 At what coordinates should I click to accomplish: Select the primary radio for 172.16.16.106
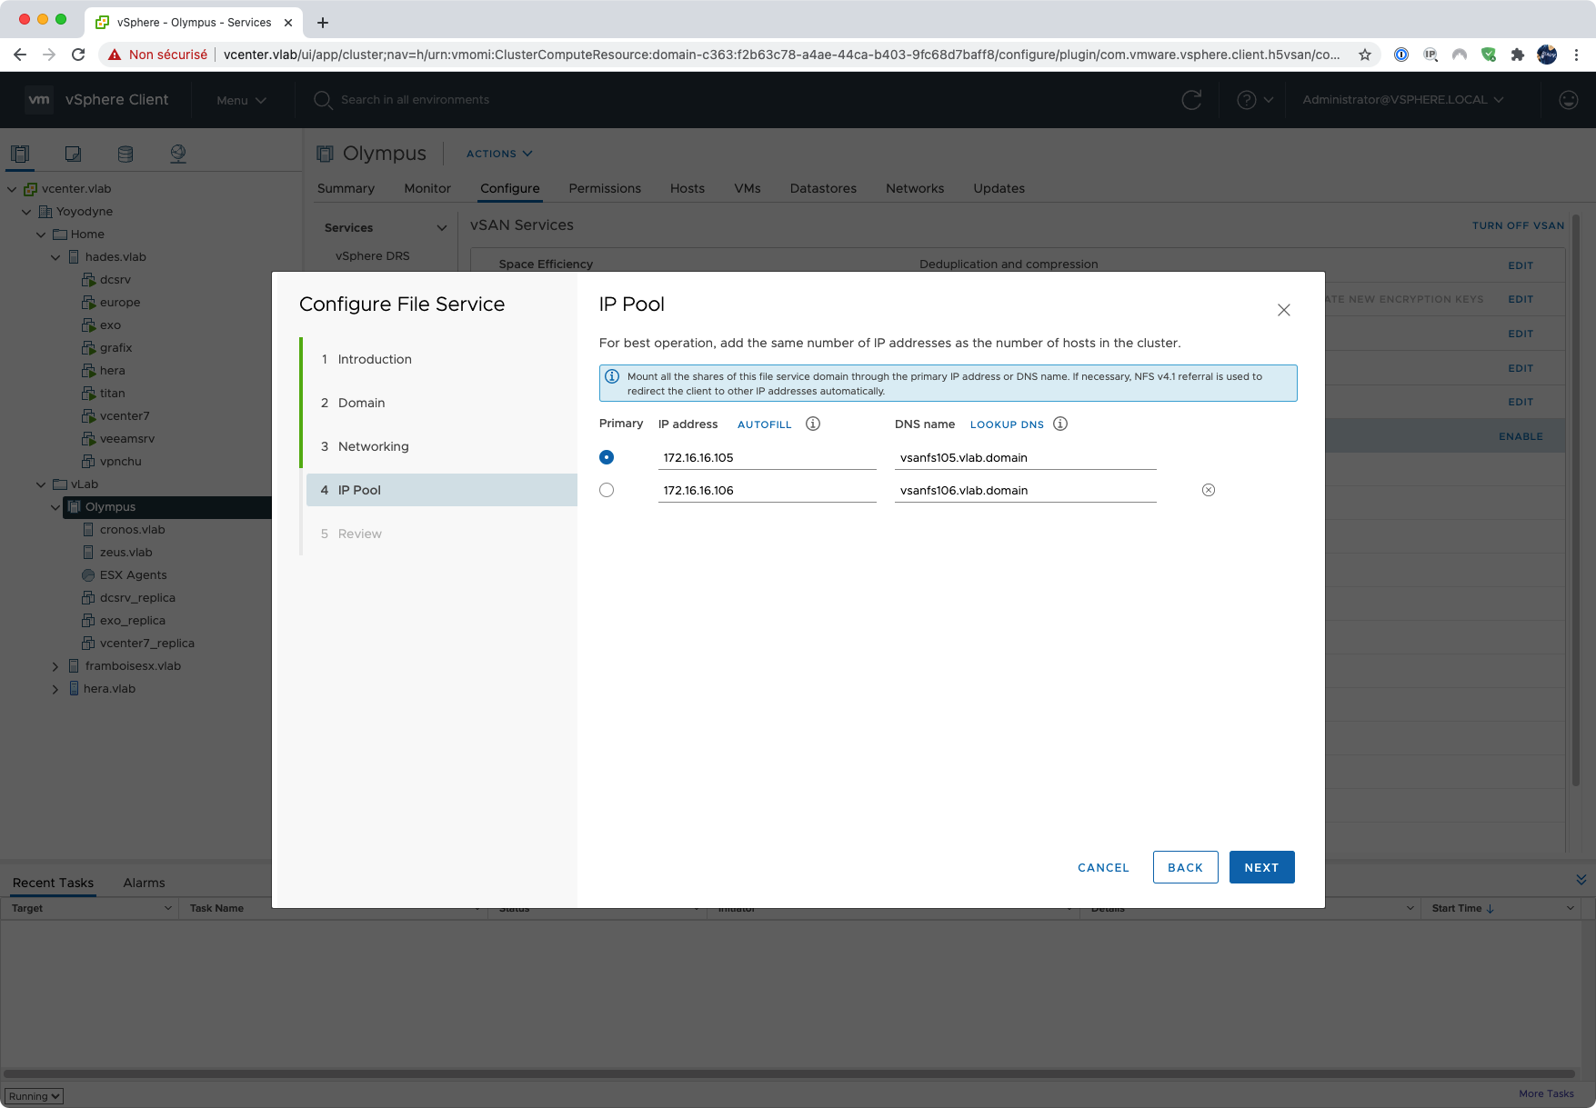[x=607, y=490]
